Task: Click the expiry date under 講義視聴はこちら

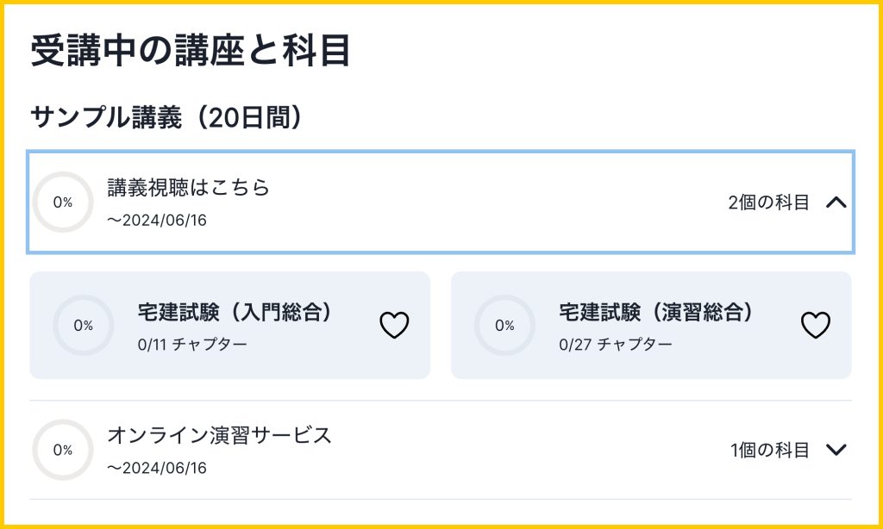Action: (x=157, y=220)
